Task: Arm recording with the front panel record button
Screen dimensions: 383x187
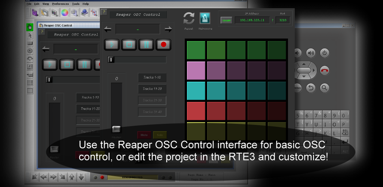Action: click(163, 45)
